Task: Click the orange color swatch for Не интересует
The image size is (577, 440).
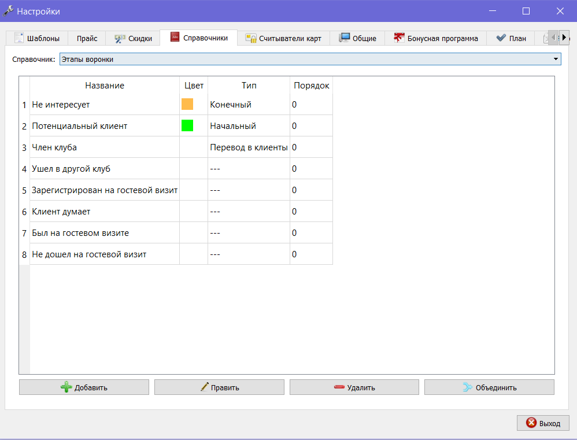Action: pos(187,104)
